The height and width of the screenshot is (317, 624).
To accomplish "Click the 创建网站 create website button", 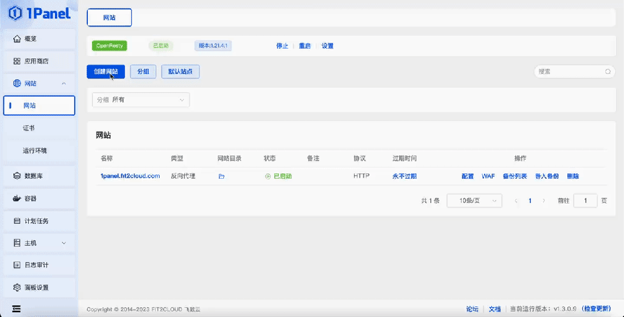I will tap(106, 72).
